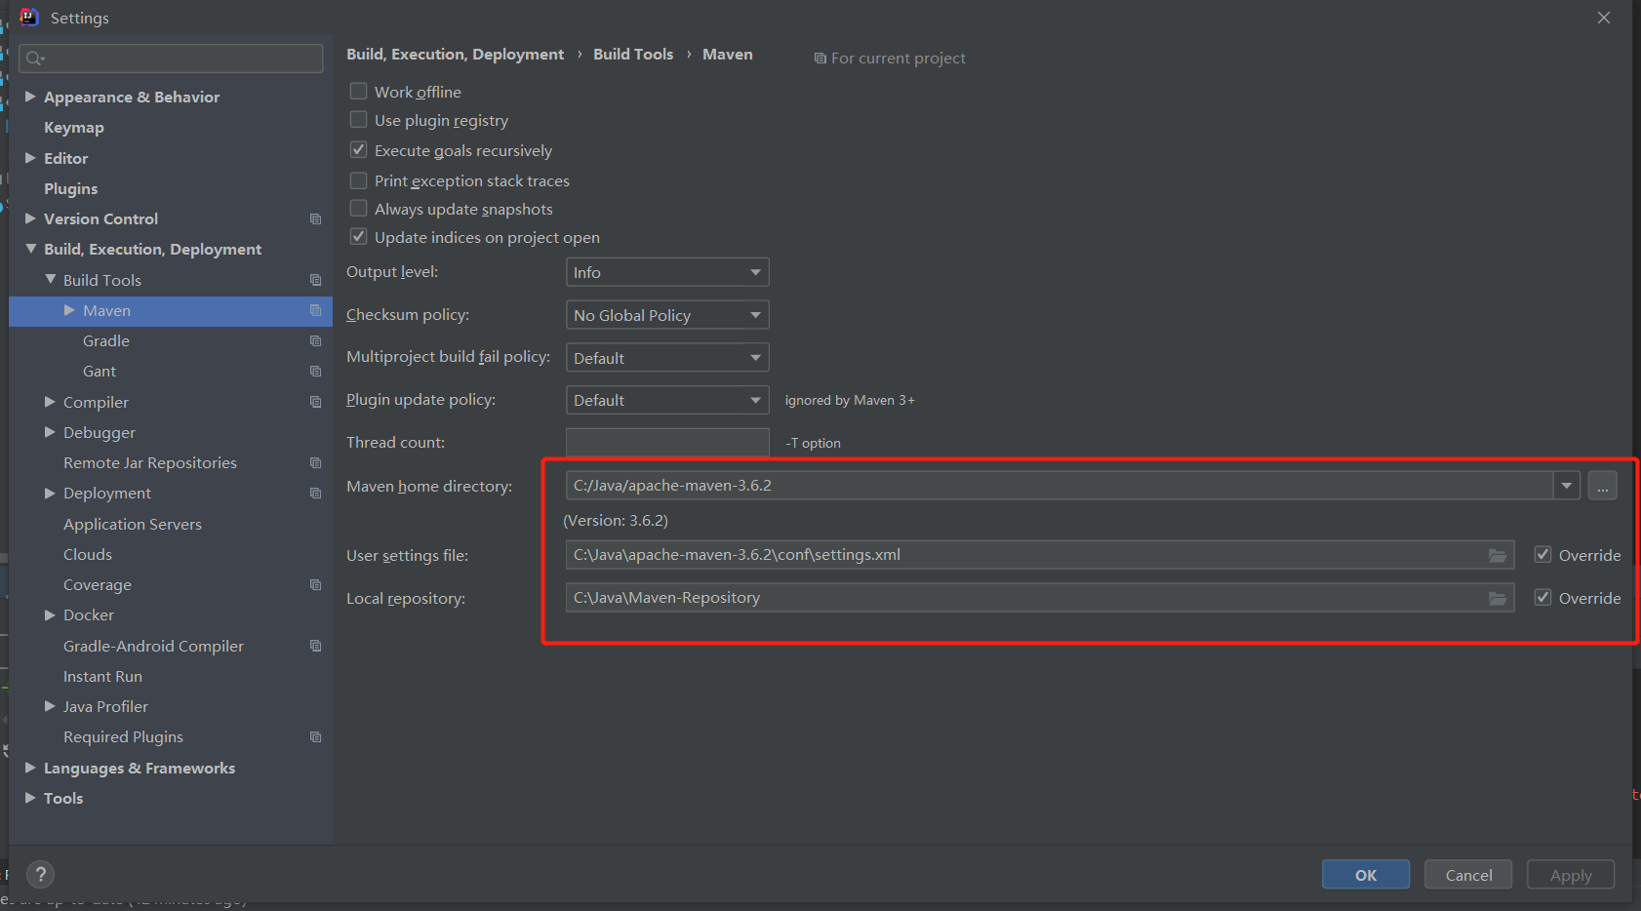
Task: Click the project-level icon beside Remote Jar Repositories
Action: point(315,462)
